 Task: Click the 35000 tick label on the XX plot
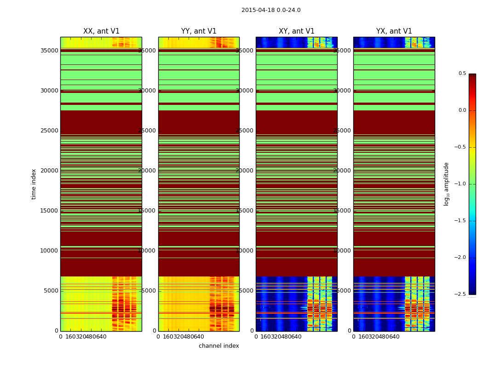[x=49, y=51]
